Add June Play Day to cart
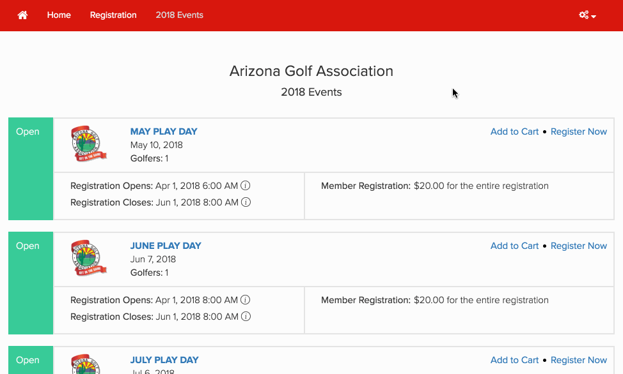 click(514, 246)
